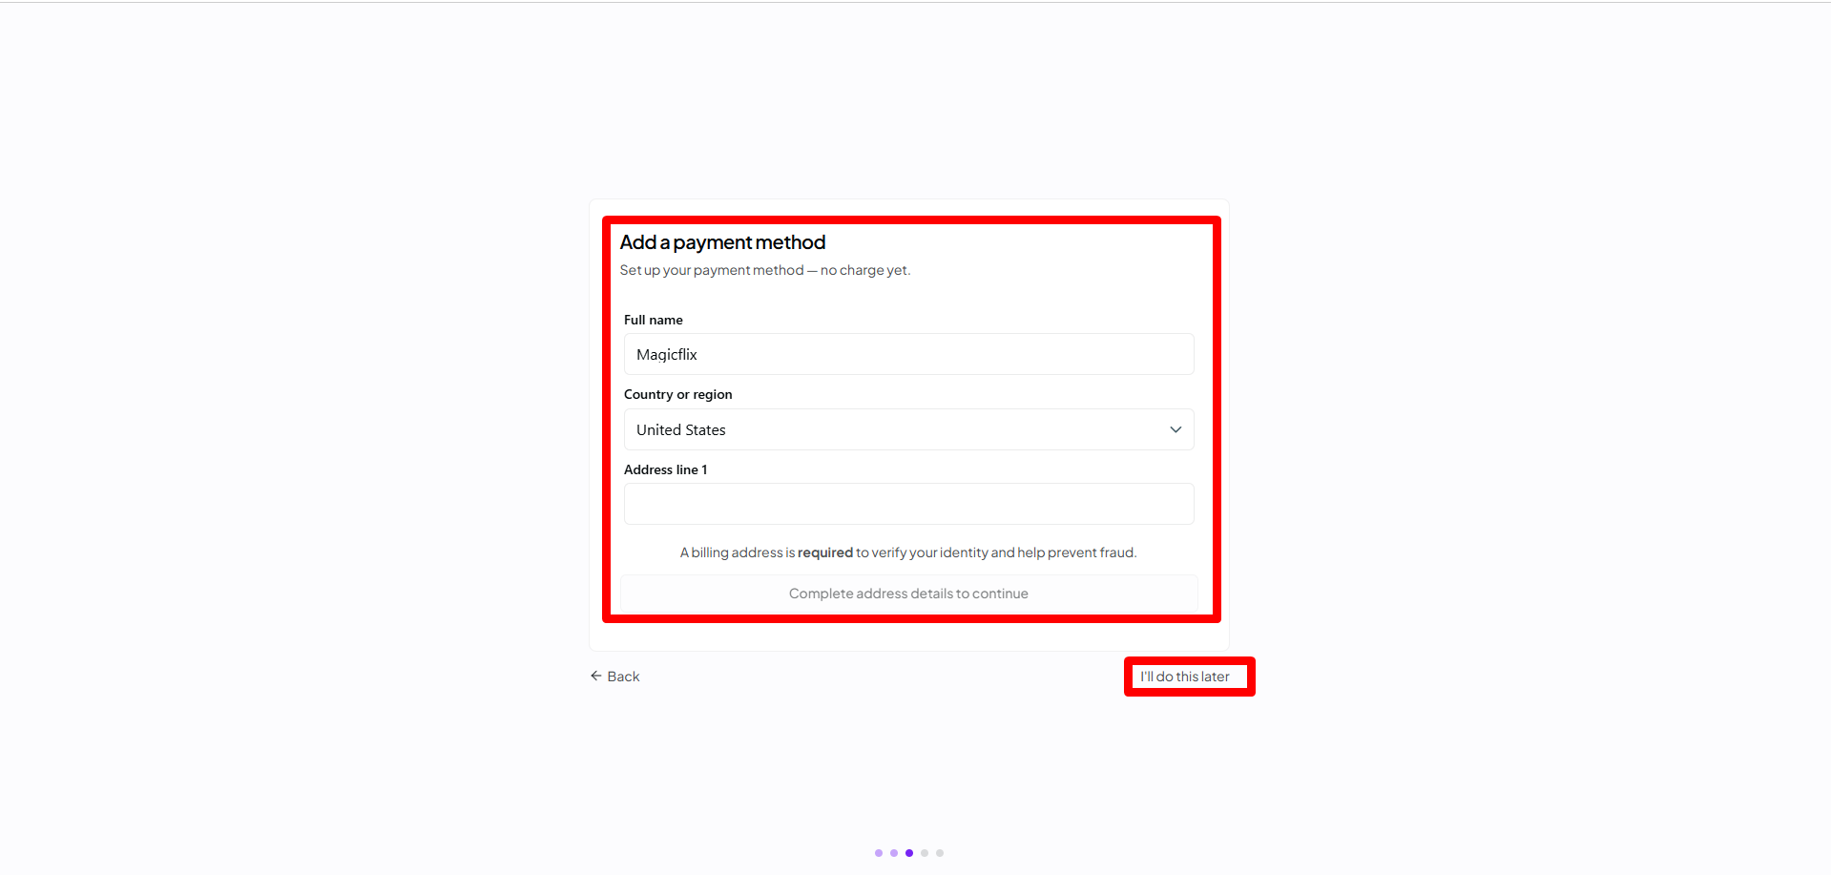Jump to the first light-purple step dot
Screen dimensions: 1831x875
tap(879, 853)
